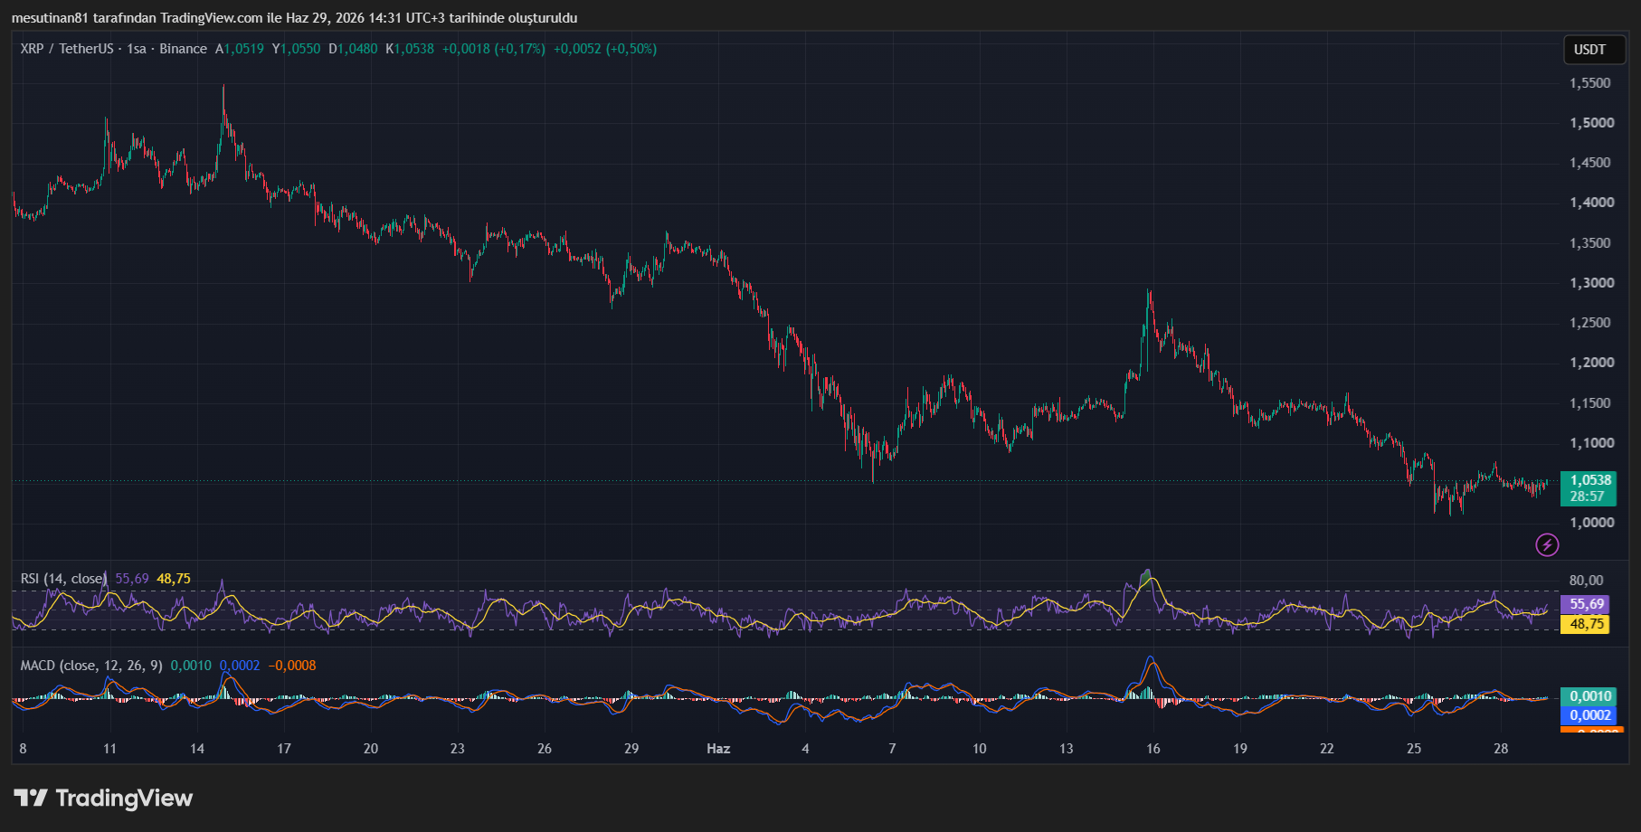
Task: Click the yellow 48,75 RSI axis label
Action: pos(1586,624)
